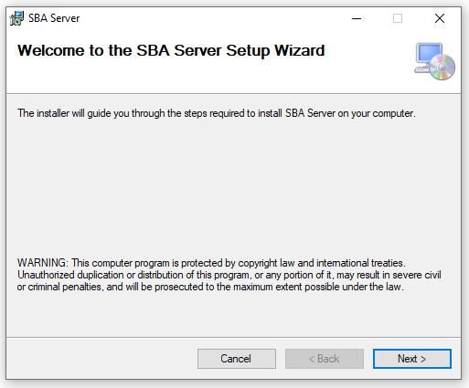
Task: Click the Next button
Action: [x=412, y=359]
